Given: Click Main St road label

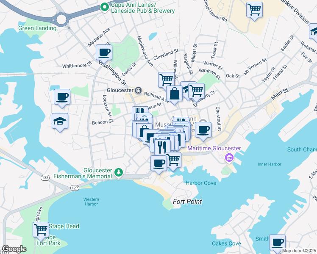Looking at the screenshot, I should point(280,94).
